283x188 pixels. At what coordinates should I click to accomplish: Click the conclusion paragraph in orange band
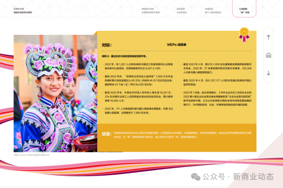(182, 135)
